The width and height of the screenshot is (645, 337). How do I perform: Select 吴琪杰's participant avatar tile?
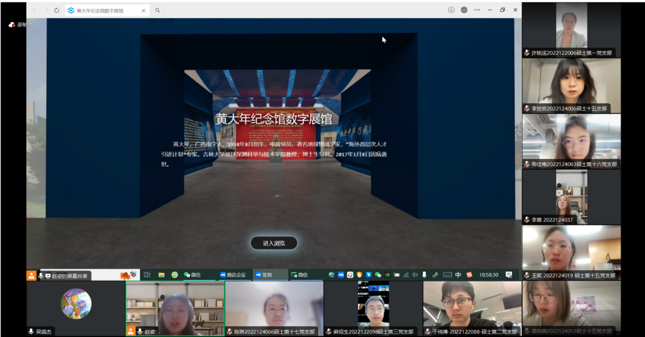click(x=76, y=304)
